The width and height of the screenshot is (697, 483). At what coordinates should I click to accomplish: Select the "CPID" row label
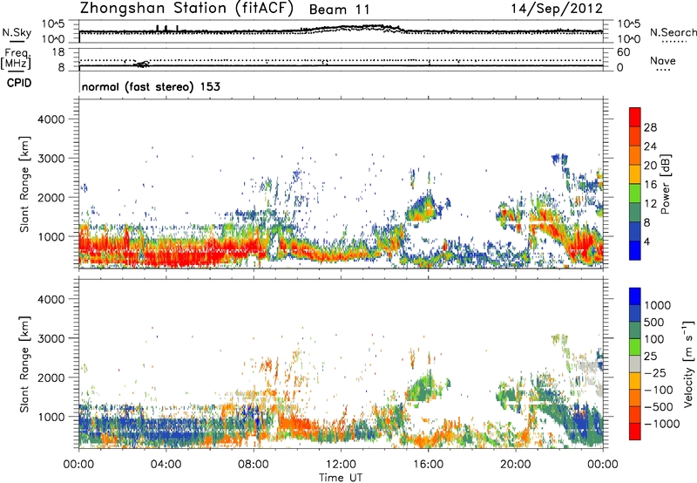(x=19, y=83)
